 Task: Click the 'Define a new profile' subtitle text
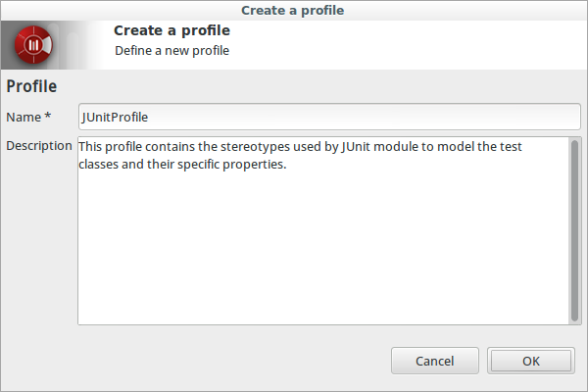pyautogui.click(x=171, y=51)
